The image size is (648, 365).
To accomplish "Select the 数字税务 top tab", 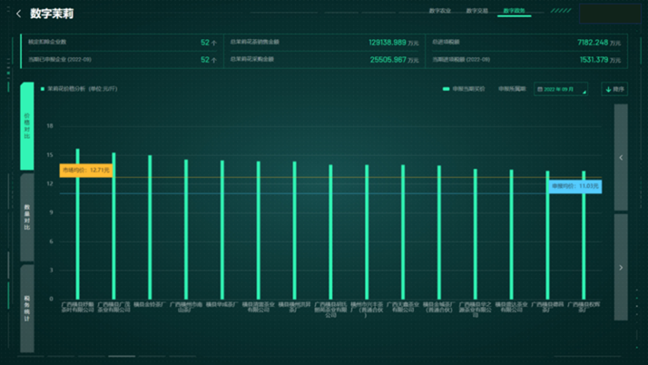I will (515, 11).
